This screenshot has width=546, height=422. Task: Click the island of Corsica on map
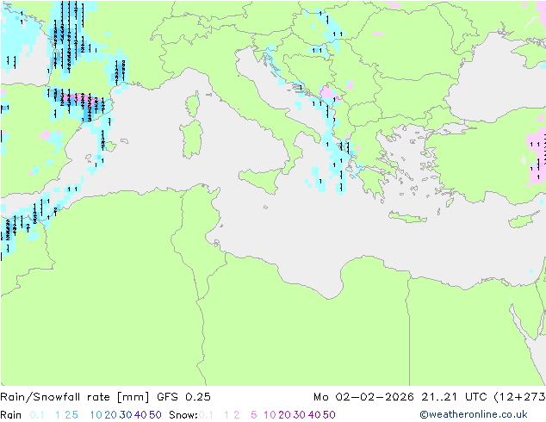(x=193, y=103)
